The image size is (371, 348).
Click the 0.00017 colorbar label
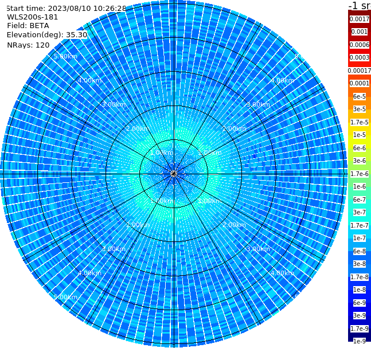click(x=360, y=71)
